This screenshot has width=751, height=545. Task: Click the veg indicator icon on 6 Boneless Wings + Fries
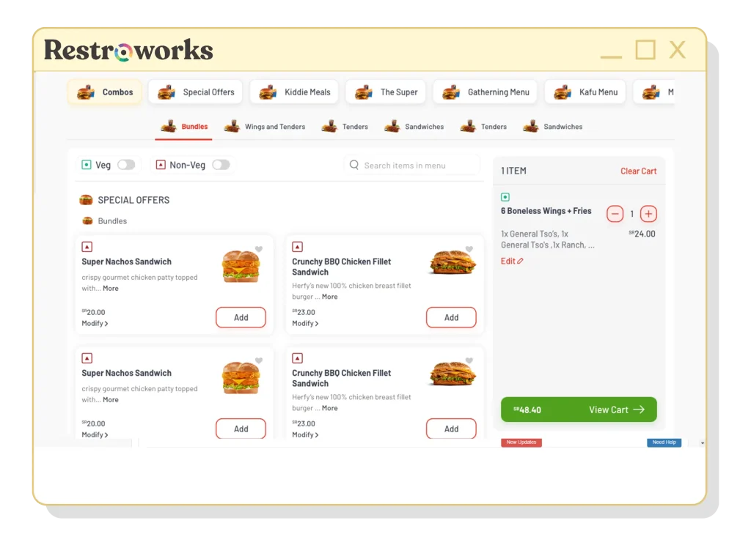pos(506,196)
